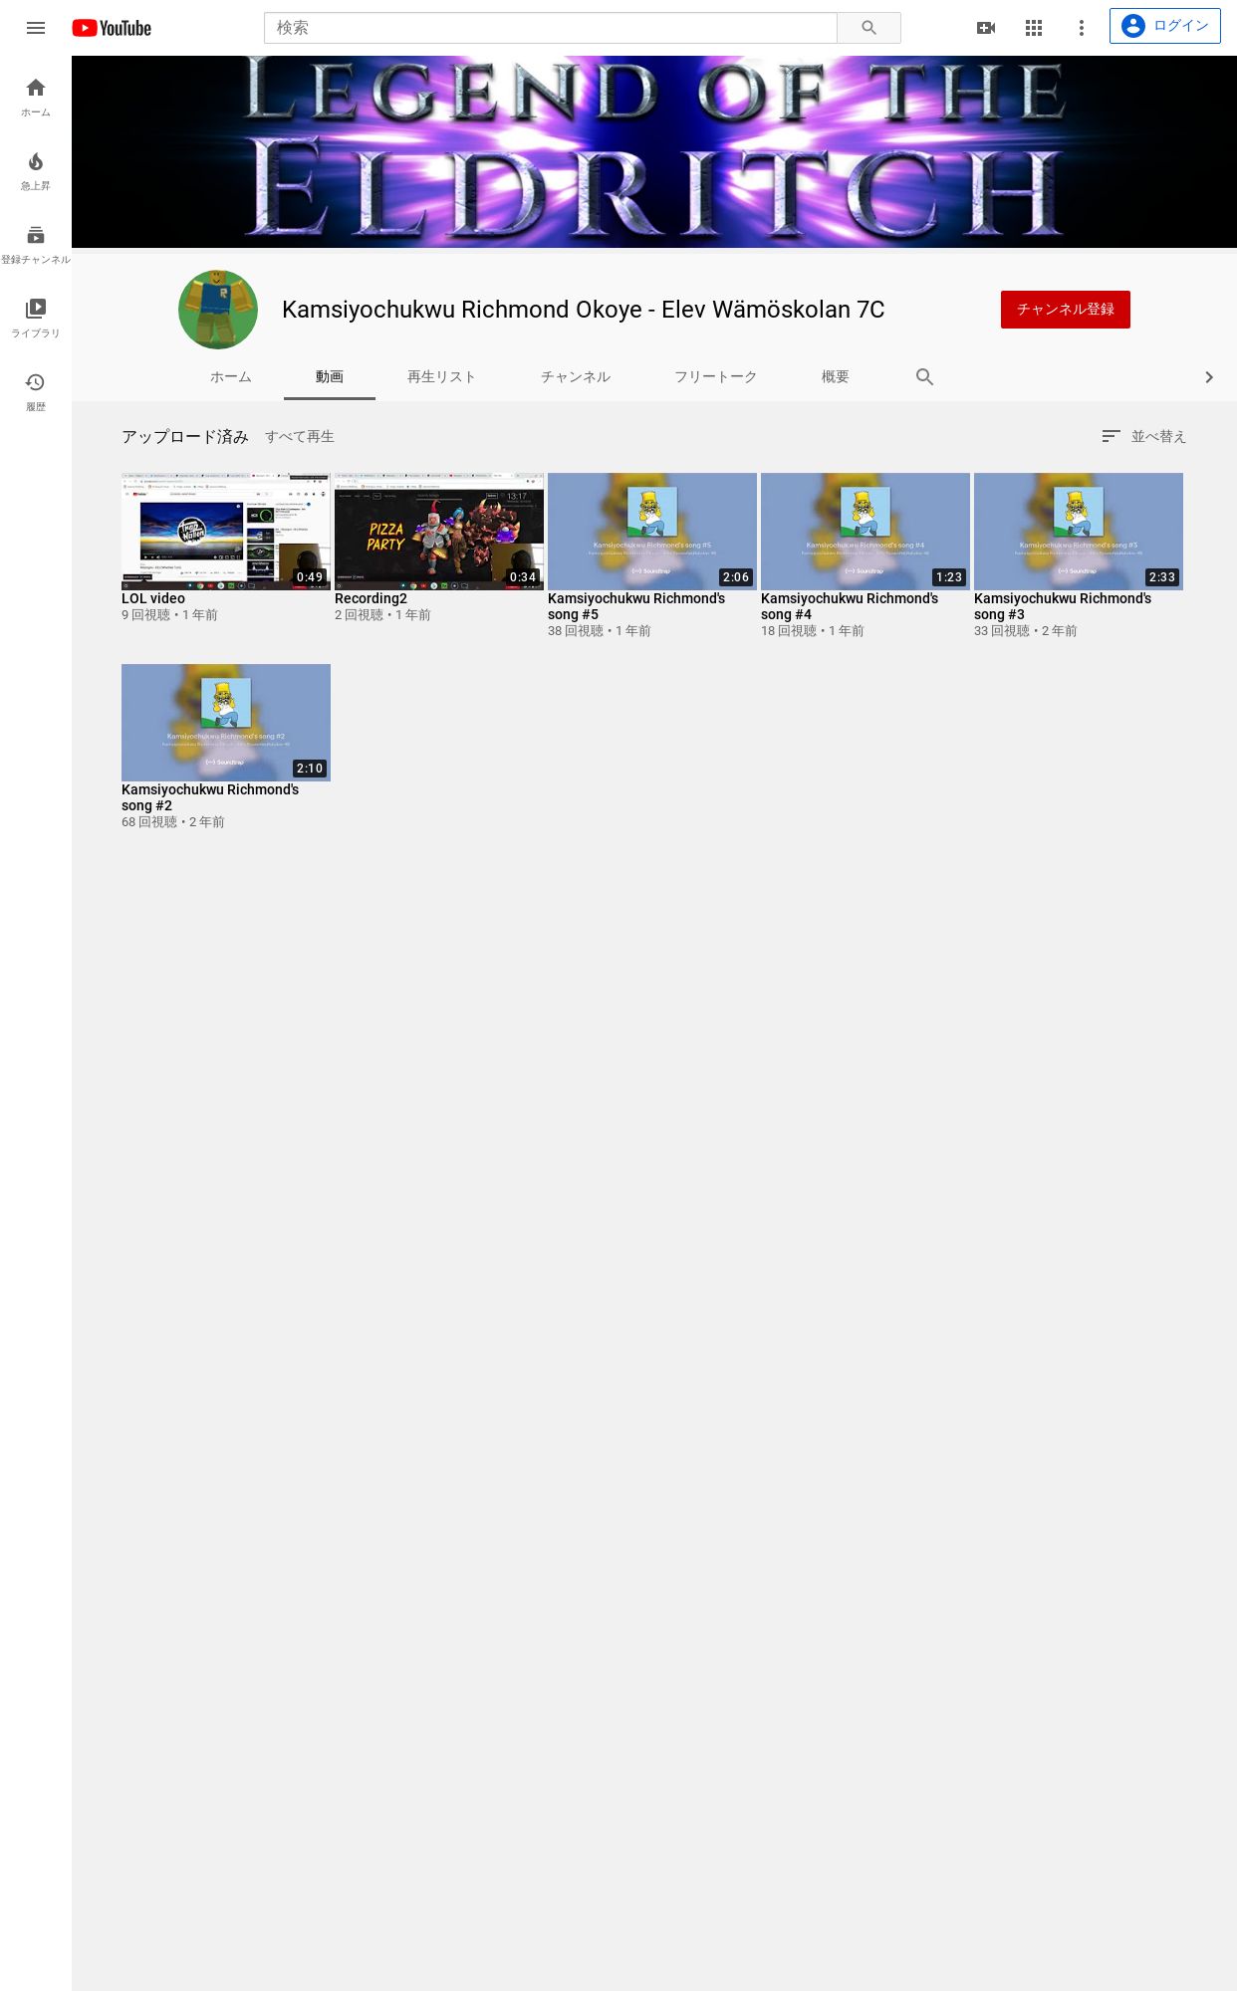Image resolution: width=1237 pixels, height=1991 pixels.
Task: Open the create video camera icon
Action: click(986, 28)
